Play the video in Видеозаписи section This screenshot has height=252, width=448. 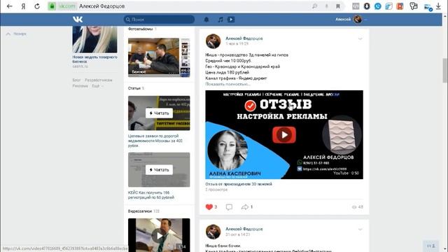pyautogui.click(x=159, y=235)
